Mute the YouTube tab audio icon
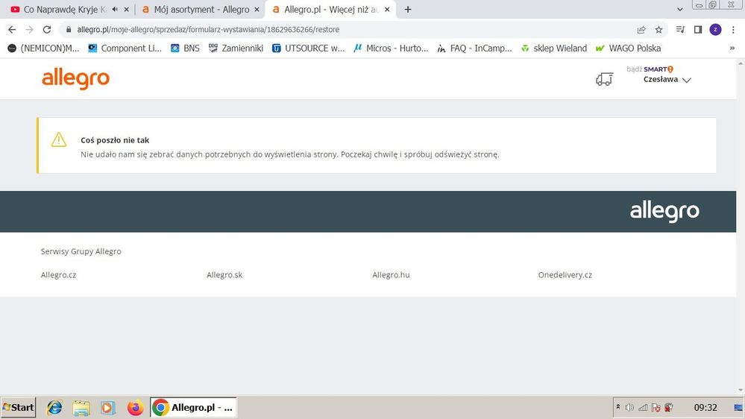Image resolution: width=745 pixels, height=419 pixels. point(115,9)
